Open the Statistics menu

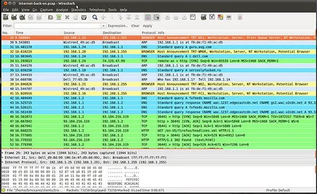[x=78, y=10]
